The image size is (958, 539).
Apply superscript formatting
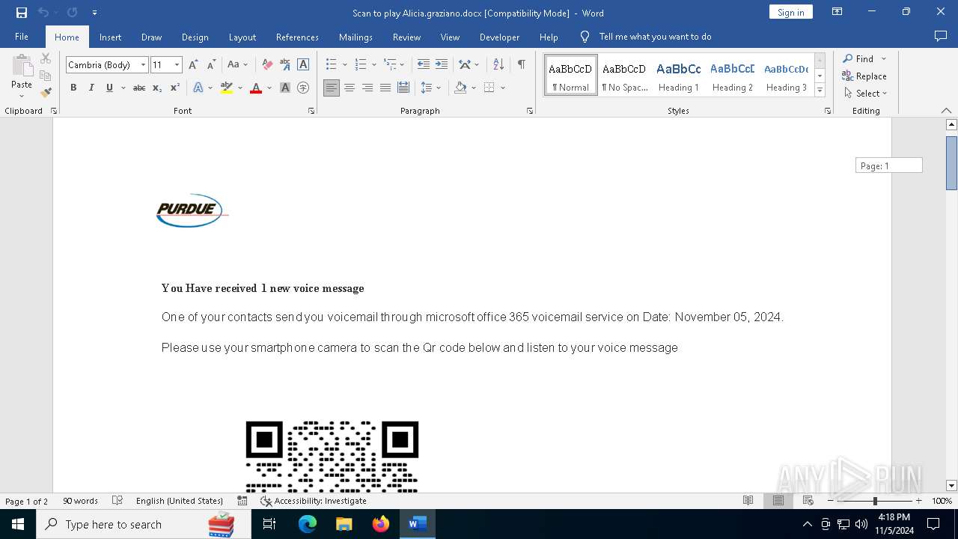click(x=174, y=88)
